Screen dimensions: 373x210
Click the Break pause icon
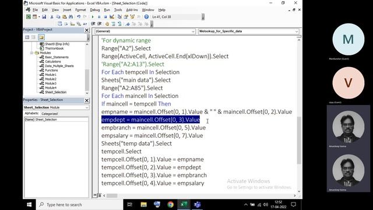click(x=99, y=17)
